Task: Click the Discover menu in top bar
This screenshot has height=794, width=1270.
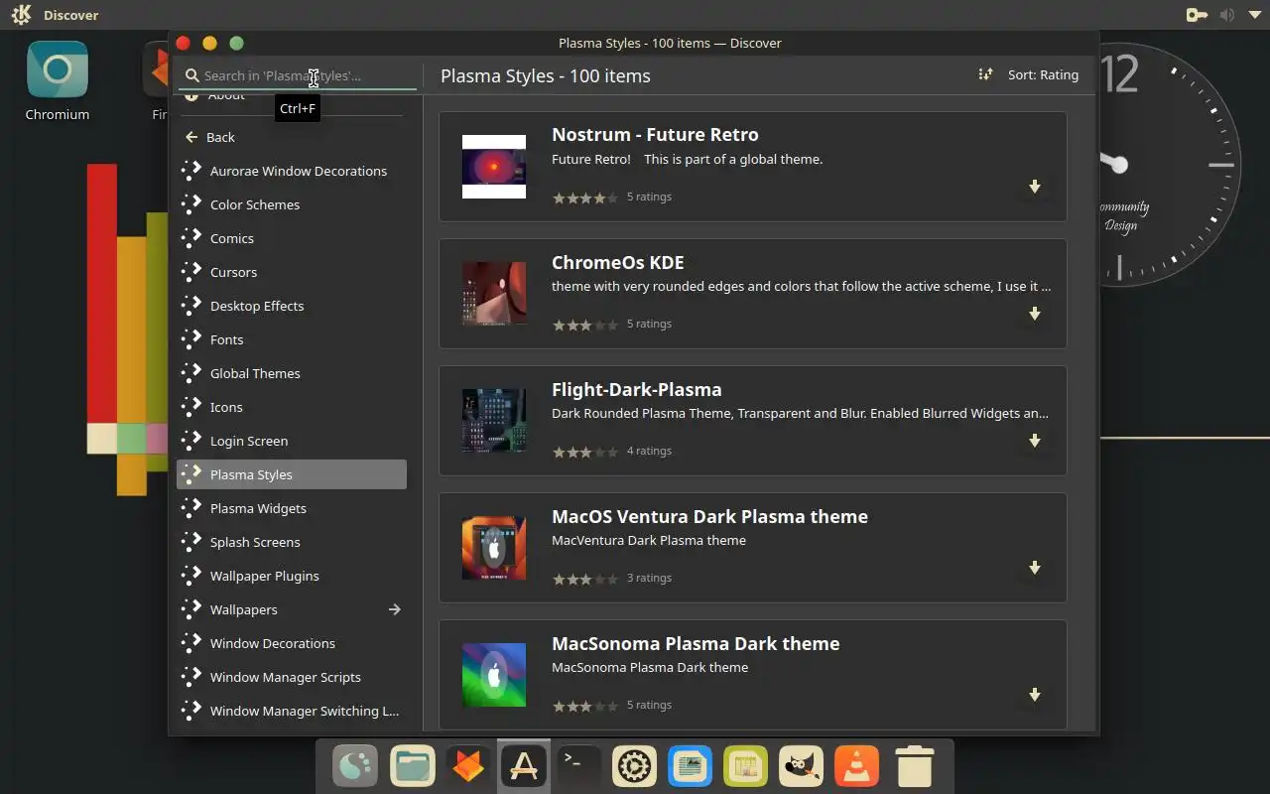Action: [x=70, y=15]
